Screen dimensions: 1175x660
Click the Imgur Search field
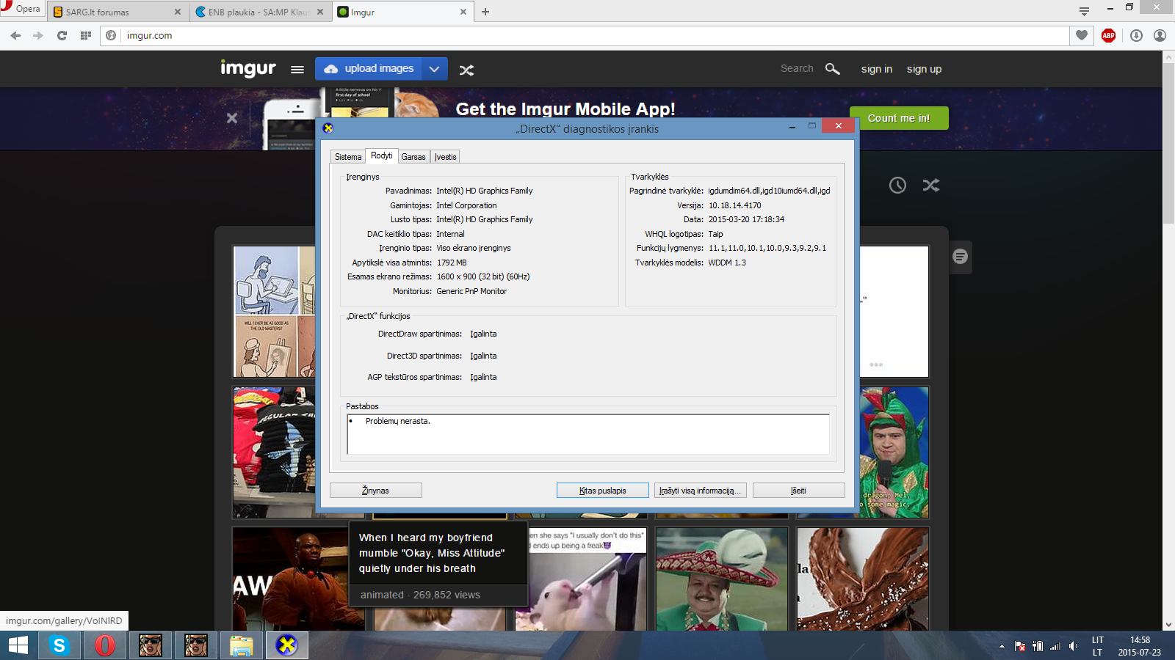pyautogui.click(x=797, y=68)
